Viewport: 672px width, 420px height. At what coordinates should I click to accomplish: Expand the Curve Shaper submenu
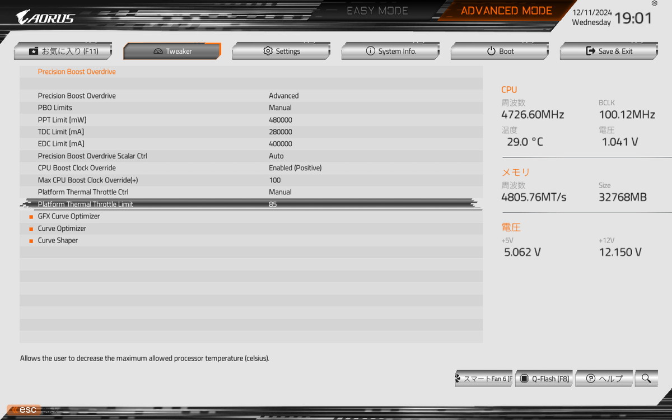click(x=58, y=240)
